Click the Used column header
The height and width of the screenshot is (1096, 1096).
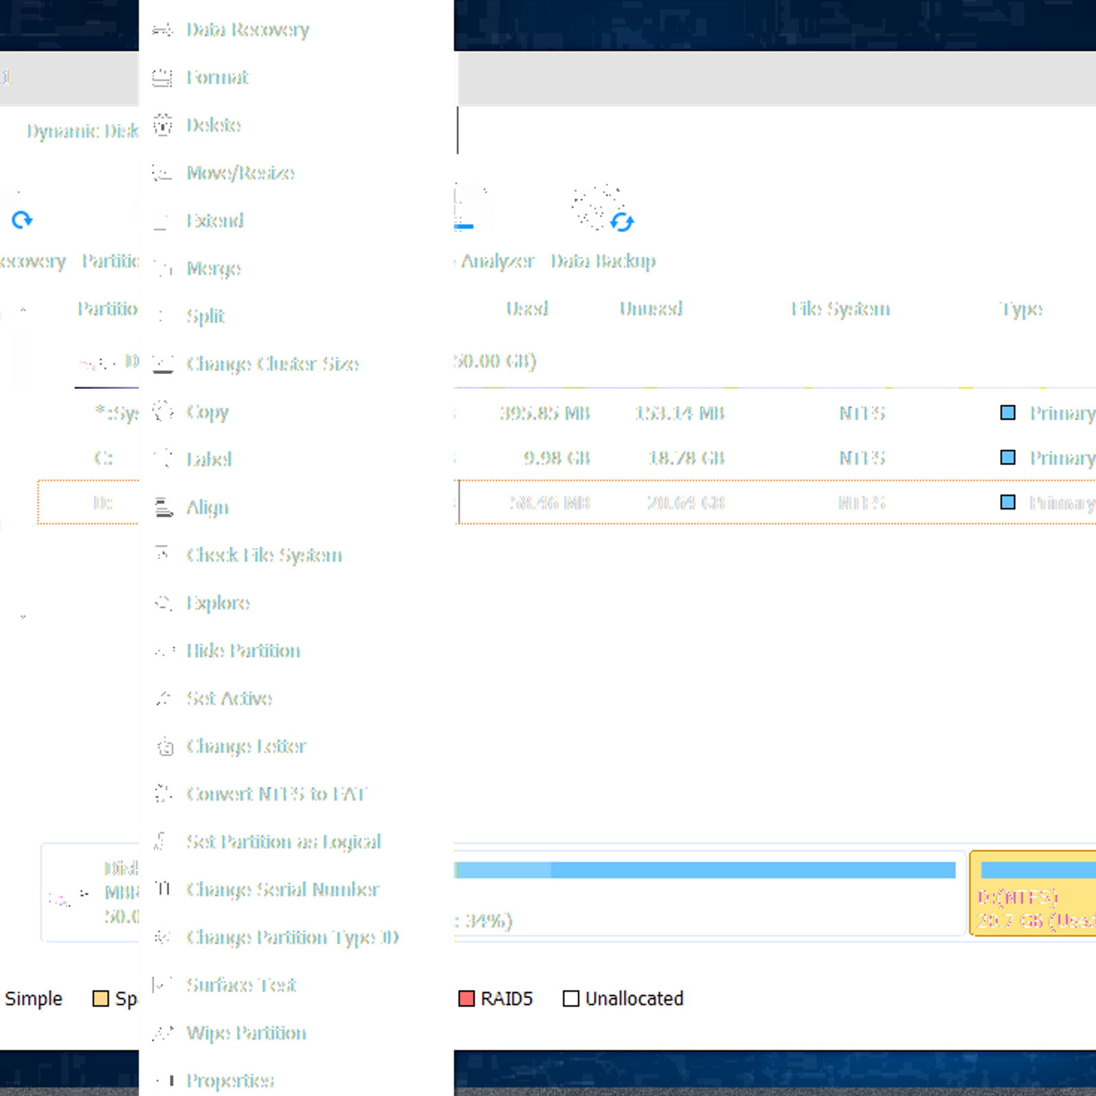coord(527,309)
